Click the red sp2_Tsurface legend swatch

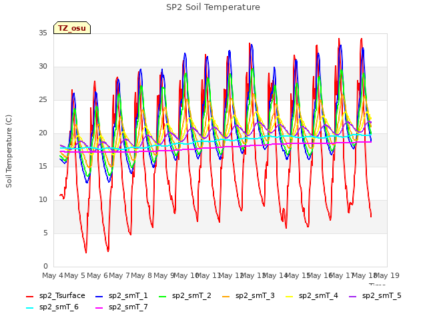coord(29,296)
